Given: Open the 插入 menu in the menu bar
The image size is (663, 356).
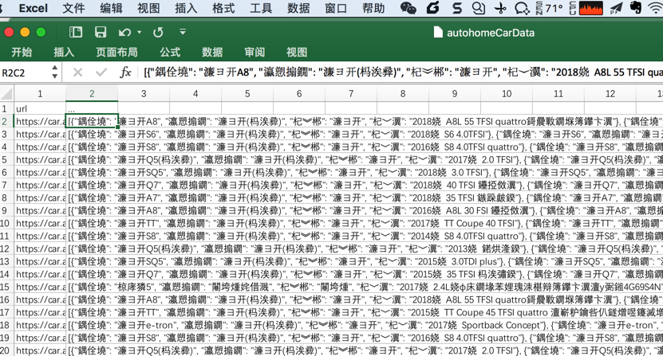Looking at the screenshot, I should tap(186, 8).
